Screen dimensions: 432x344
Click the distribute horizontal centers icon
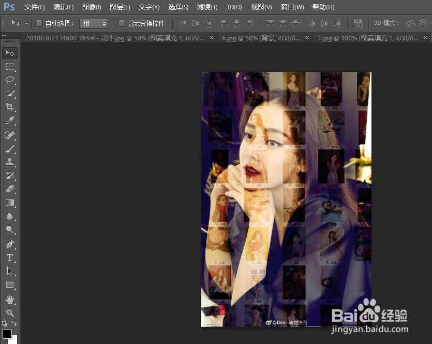324,23
